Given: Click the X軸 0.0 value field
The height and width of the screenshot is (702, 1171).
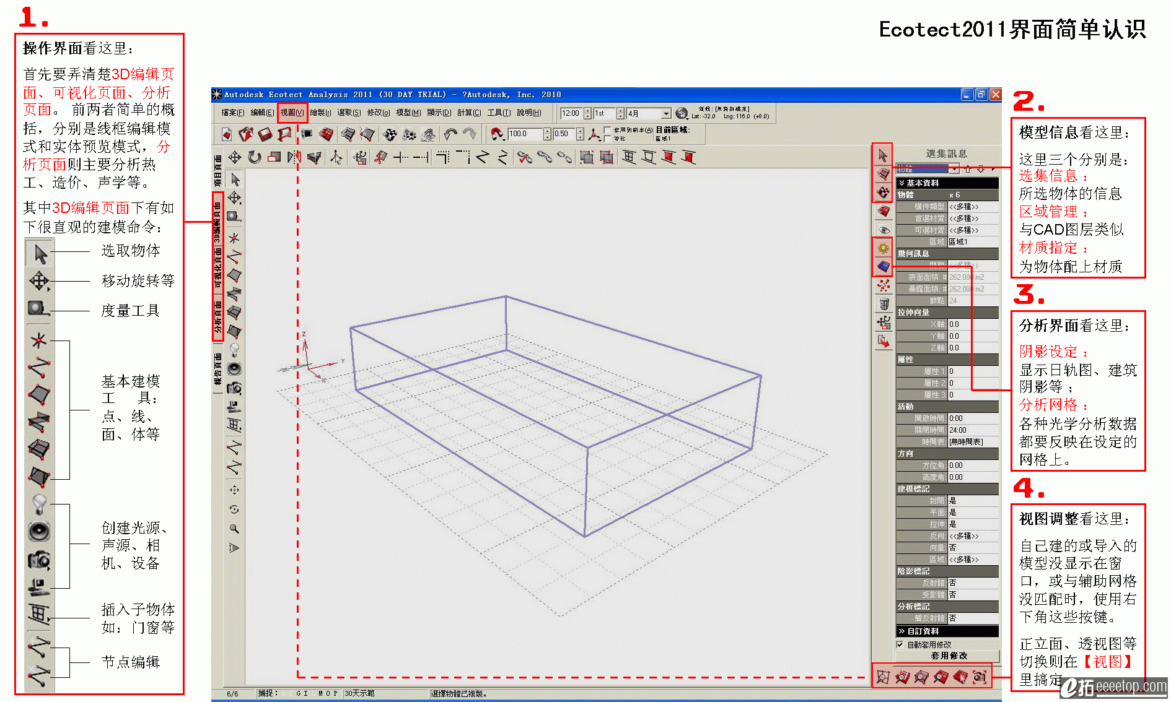Looking at the screenshot, I should tap(973, 324).
